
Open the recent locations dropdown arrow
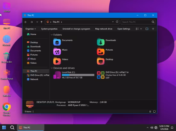tap(37, 22)
